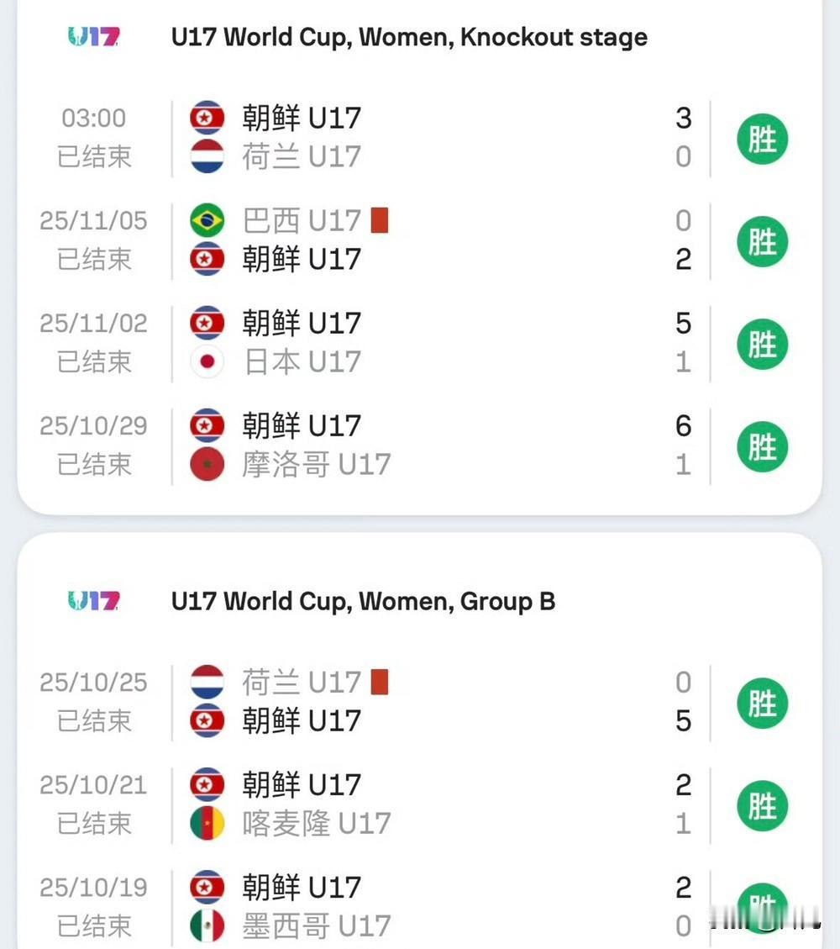Click the Netherlands flag in the 03:00 match

pyautogui.click(x=207, y=156)
